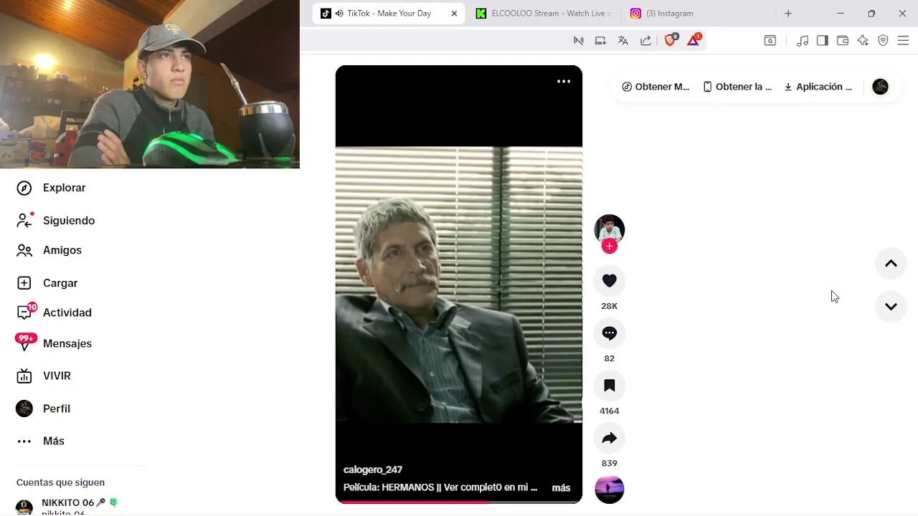Click the 28K likes count
Image resolution: width=918 pixels, height=516 pixels.
pyautogui.click(x=610, y=306)
